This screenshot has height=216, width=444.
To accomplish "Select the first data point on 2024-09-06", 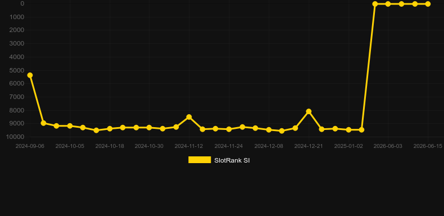I will pos(30,75).
